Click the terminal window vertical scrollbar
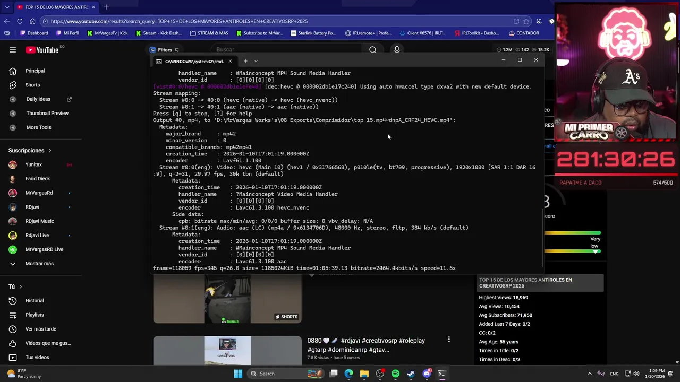 (542, 238)
